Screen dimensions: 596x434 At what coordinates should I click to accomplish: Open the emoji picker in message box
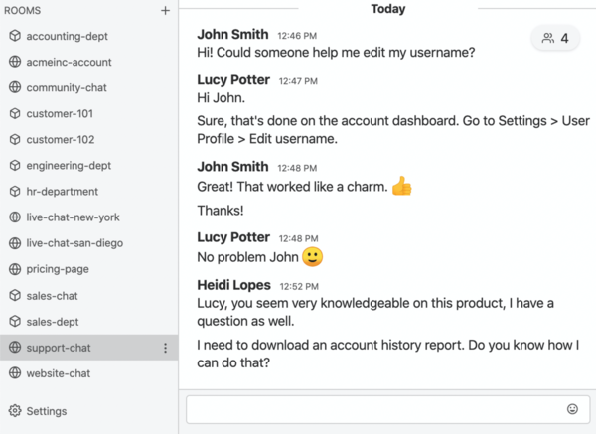(x=572, y=408)
